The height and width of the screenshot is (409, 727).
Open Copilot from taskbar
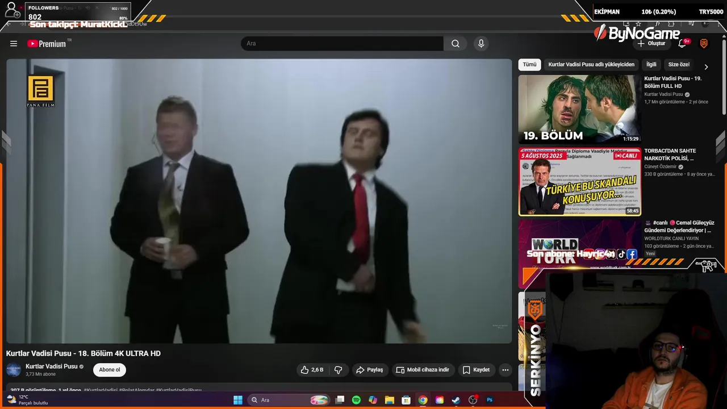click(x=373, y=400)
